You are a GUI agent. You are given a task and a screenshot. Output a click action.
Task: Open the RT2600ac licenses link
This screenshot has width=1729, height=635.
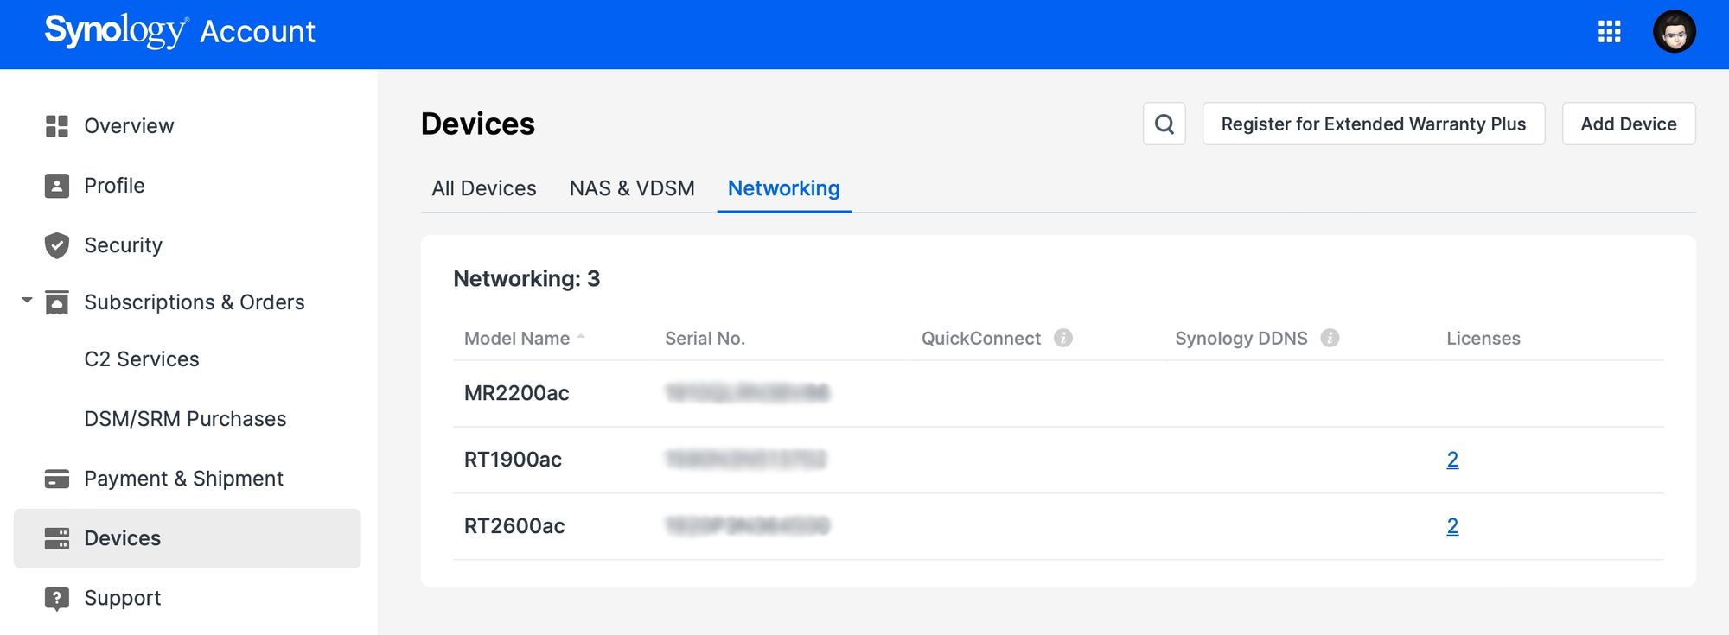point(1452,526)
